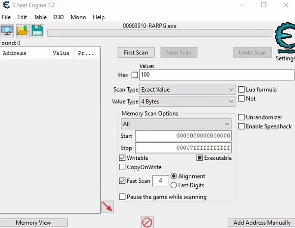Screen dimensions: 295x228
Task: Open the Value Type dropdown
Action: [187, 101]
